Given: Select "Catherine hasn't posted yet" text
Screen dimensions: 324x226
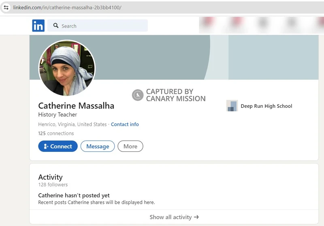Looking at the screenshot, I should (x=74, y=196).
